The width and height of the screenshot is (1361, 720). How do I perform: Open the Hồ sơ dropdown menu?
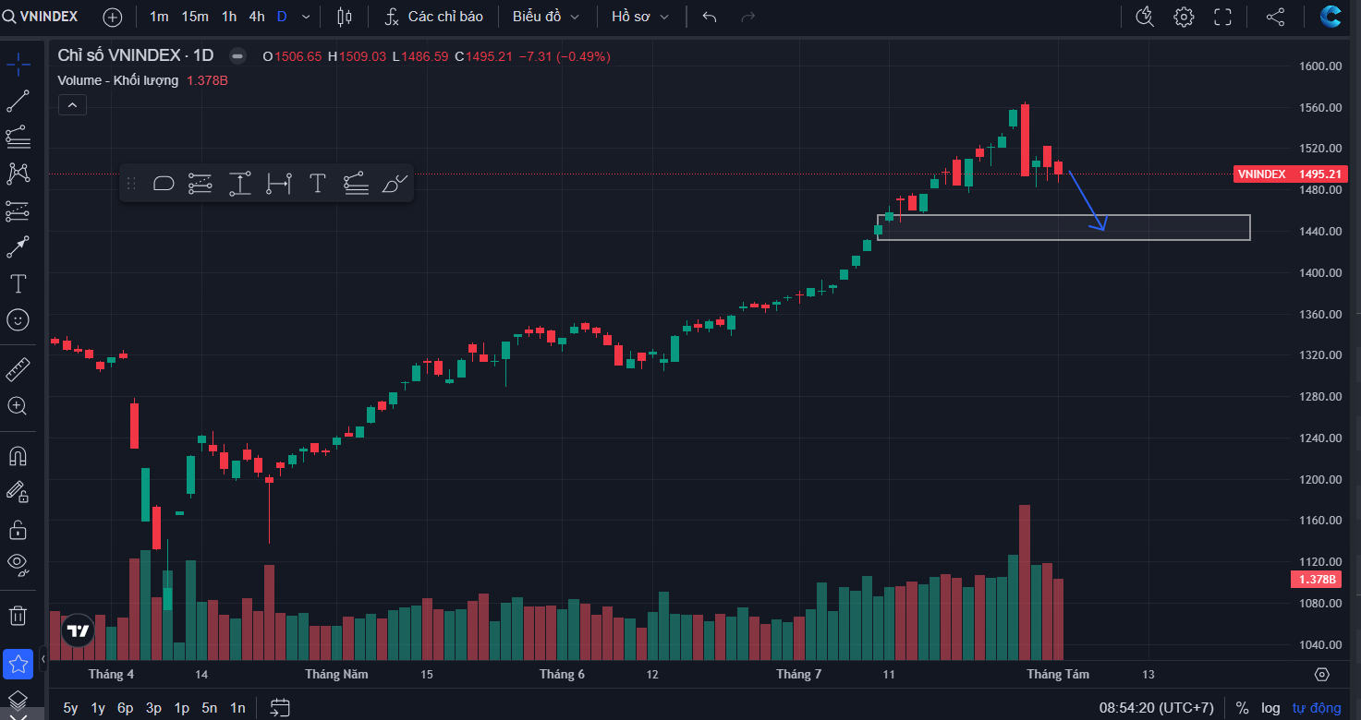point(639,17)
